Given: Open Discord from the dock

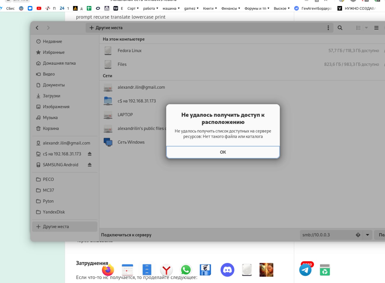Looking at the screenshot, I should (227, 269).
